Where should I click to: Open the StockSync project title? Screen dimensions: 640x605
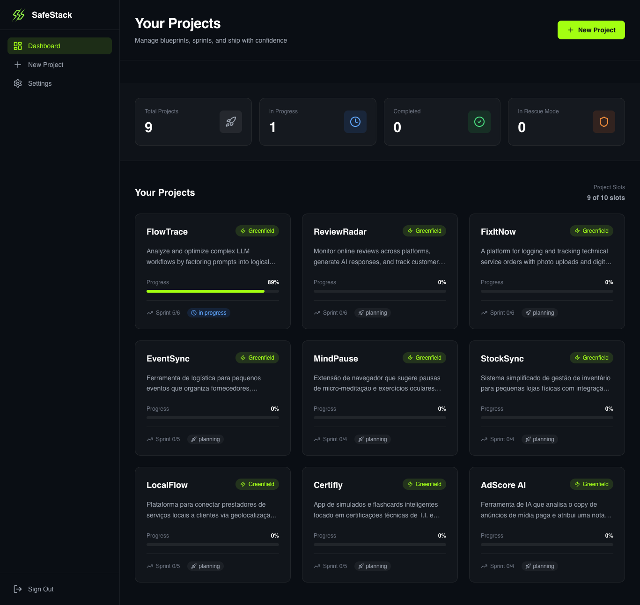[x=502, y=359]
